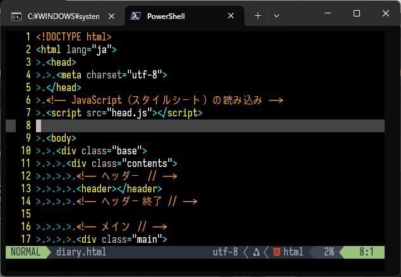Maximize the terminal window

[x=356, y=13]
